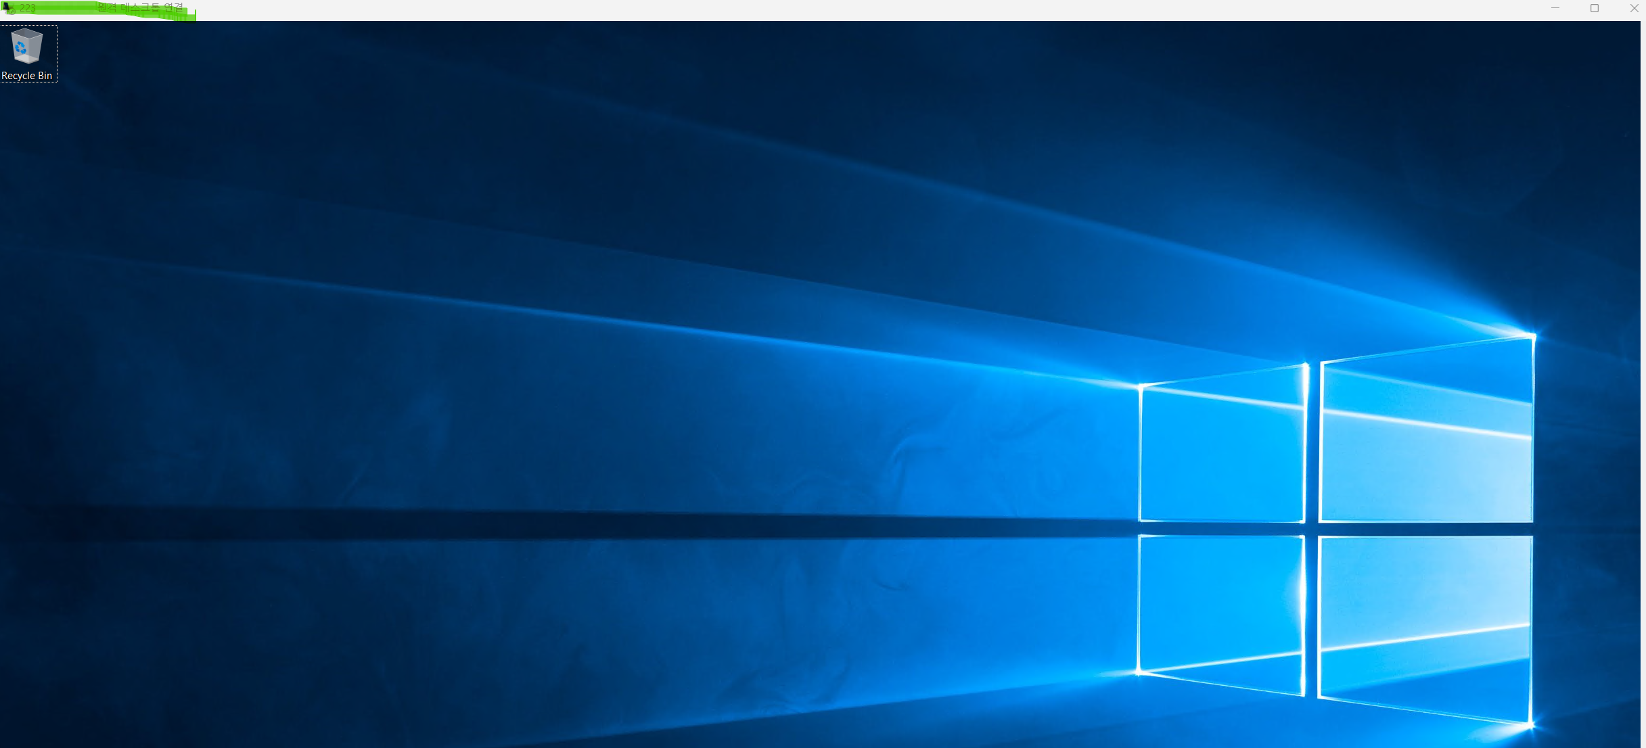Screen dimensions: 1646x748
Task: Open the Remote Desktop title bar system icon
Action: 7,8
